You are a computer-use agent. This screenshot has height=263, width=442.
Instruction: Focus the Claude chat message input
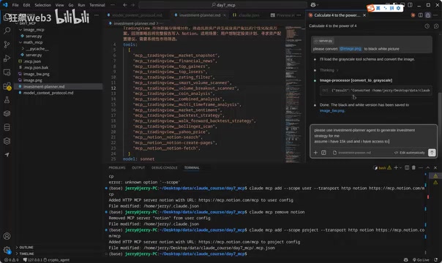click(373, 136)
